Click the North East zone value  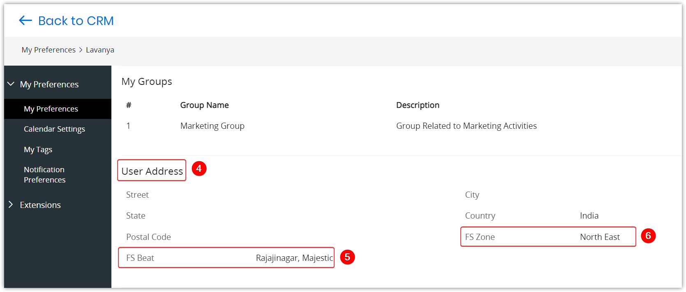click(600, 237)
